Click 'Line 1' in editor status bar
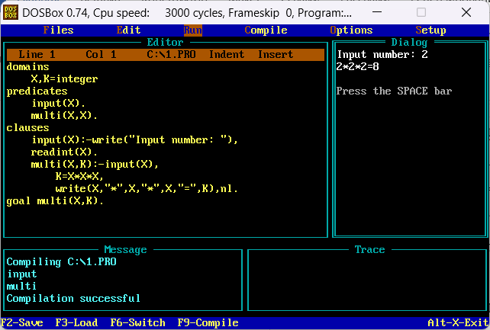Screen dimensions: 490x330 (37, 55)
